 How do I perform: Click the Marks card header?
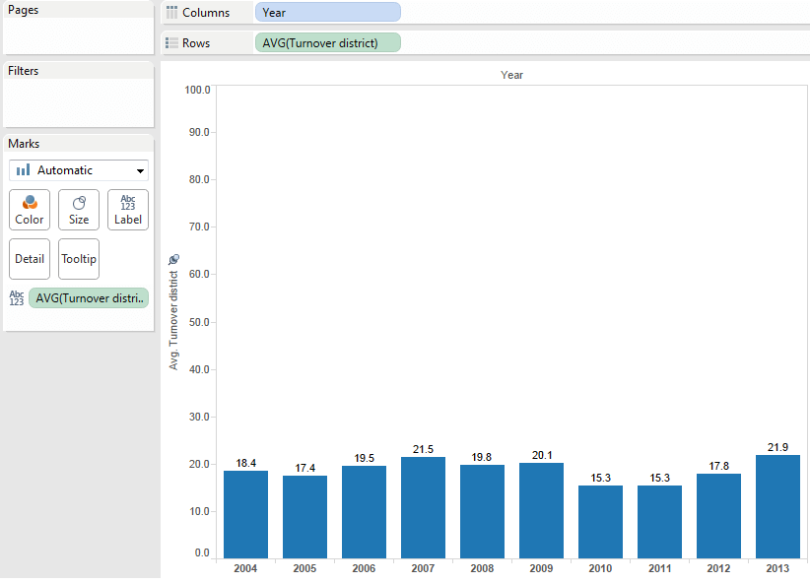(x=24, y=143)
